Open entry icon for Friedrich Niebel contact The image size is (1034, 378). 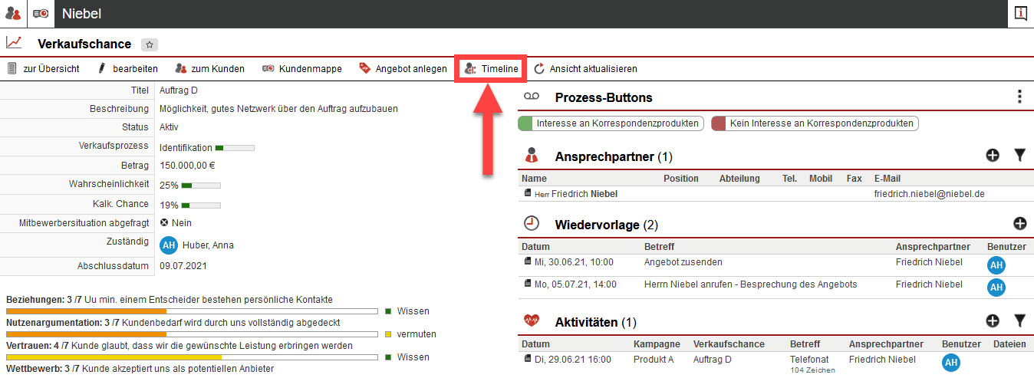click(x=528, y=194)
